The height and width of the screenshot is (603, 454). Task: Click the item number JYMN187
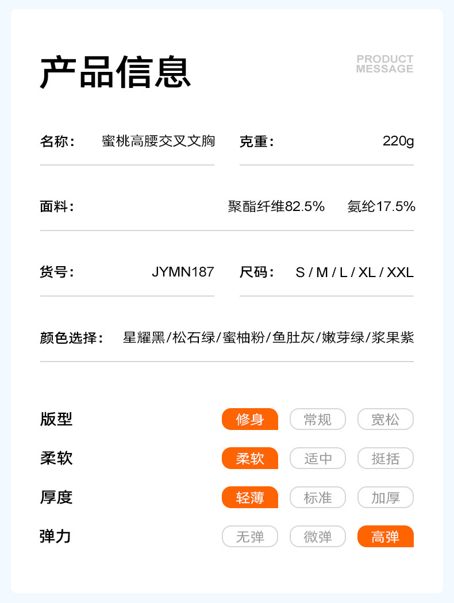[x=183, y=272]
